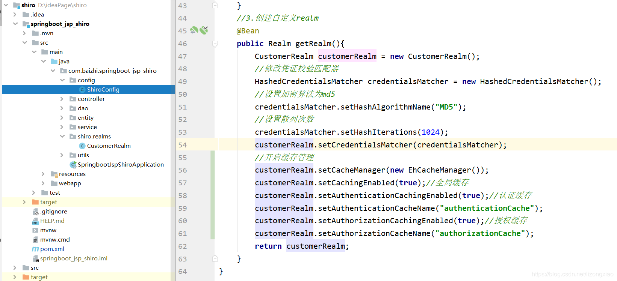This screenshot has width=617, height=281.
Task: Click the orange target folder icon under springboot_jsp_shiro
Action: 35,202
